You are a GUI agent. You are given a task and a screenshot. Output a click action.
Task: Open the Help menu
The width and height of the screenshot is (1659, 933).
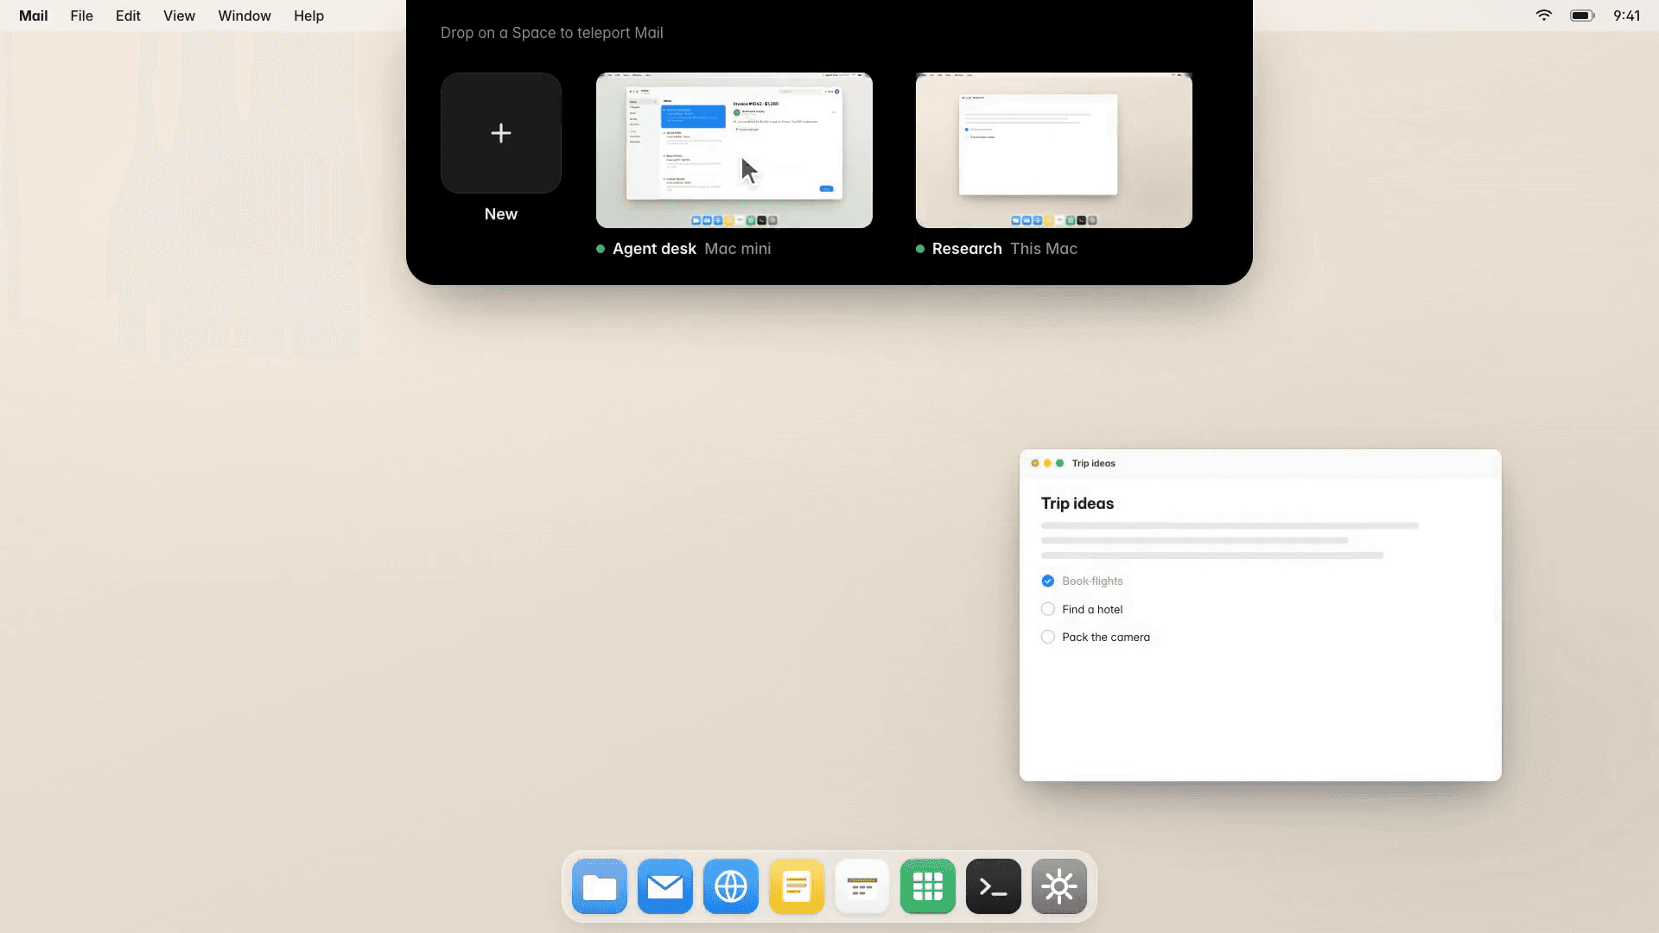(x=308, y=16)
